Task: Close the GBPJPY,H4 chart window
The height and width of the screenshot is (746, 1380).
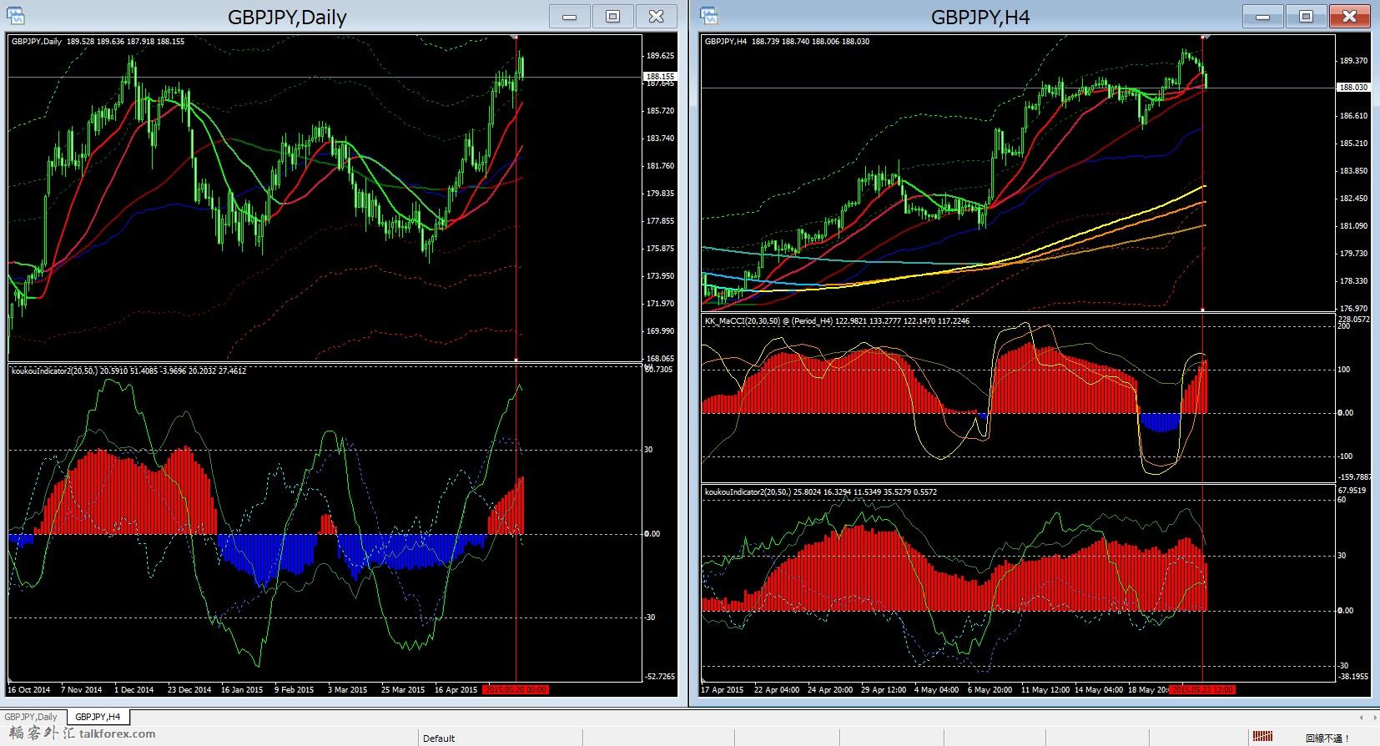Action: tap(1350, 16)
